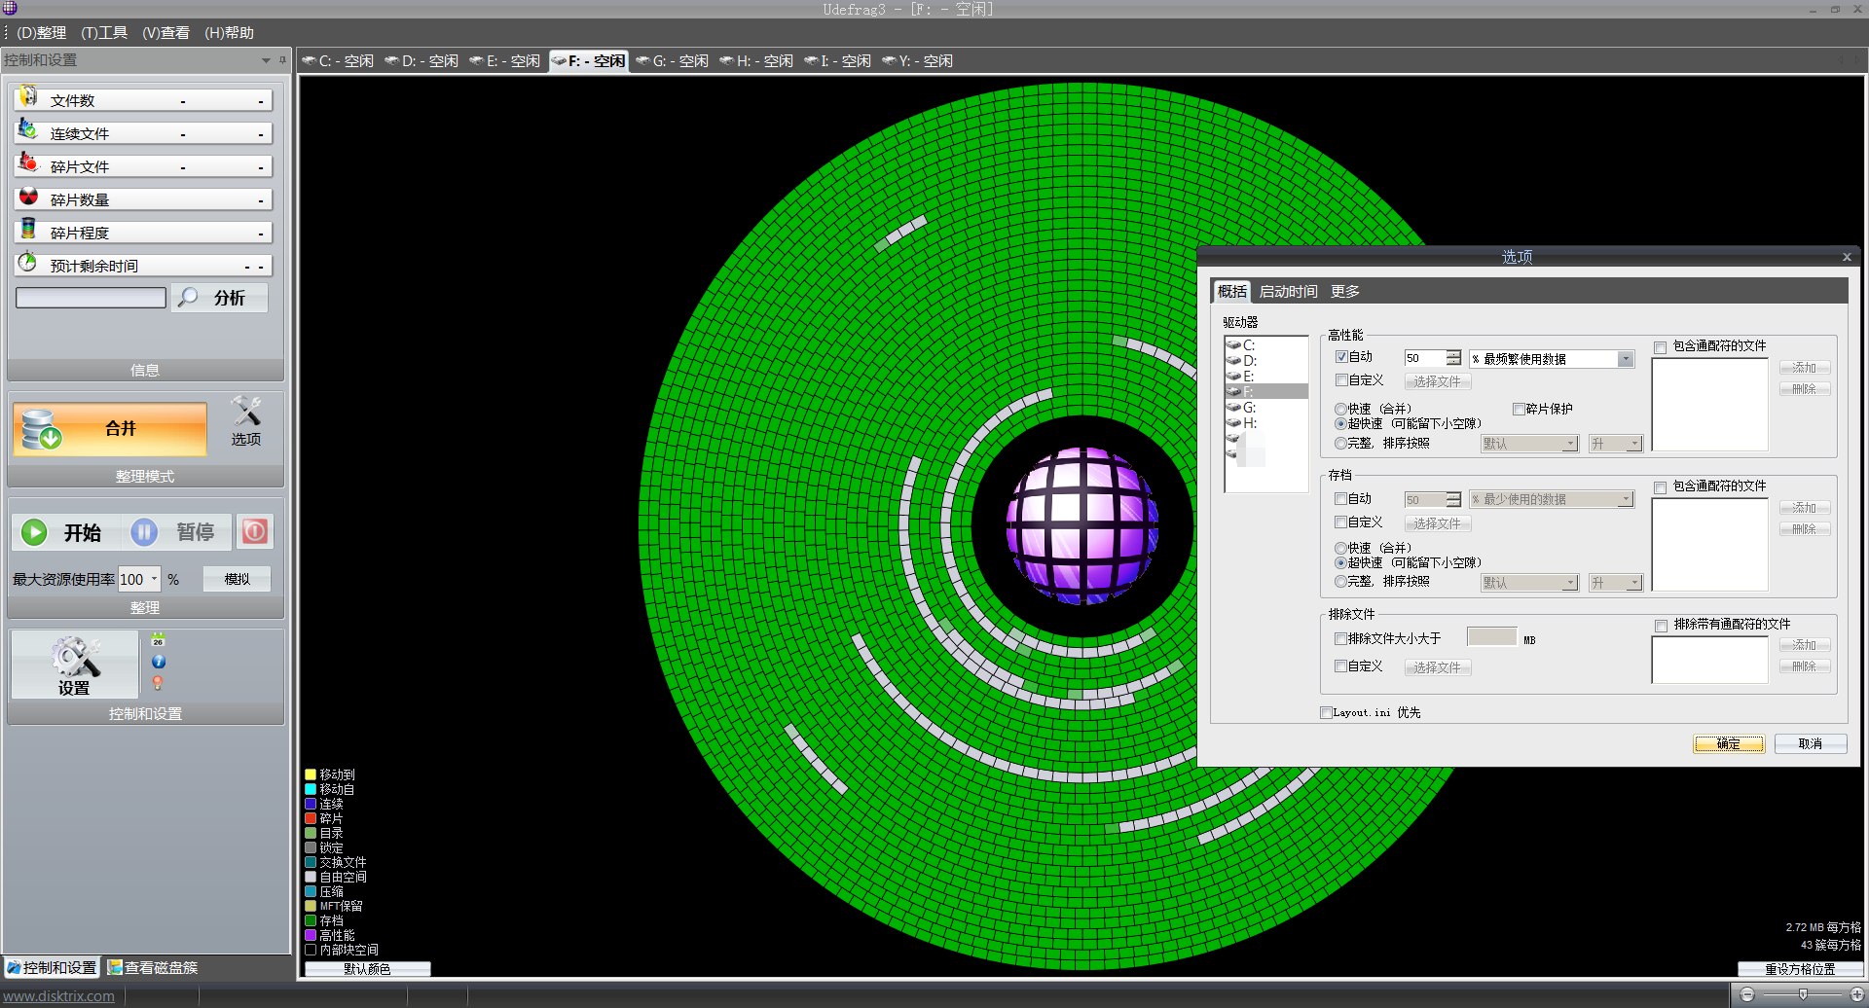Open High Performance sort-by default (默认) dropdown
The width and height of the screenshot is (1869, 1008).
[1570, 445]
